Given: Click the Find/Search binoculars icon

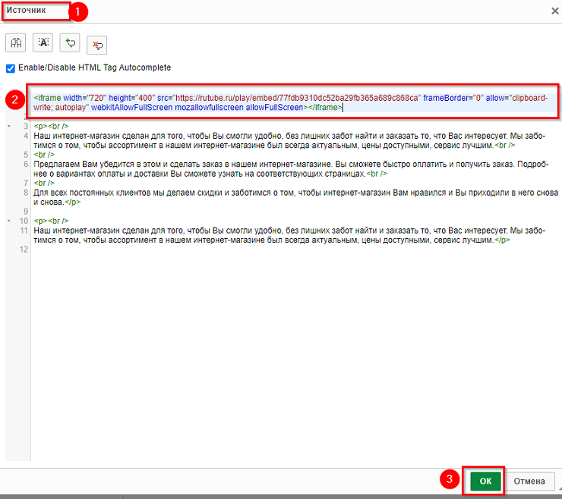Looking at the screenshot, I should [x=16, y=43].
